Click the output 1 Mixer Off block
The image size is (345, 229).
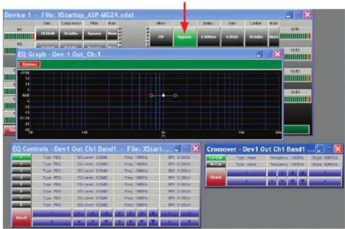pyautogui.click(x=161, y=37)
